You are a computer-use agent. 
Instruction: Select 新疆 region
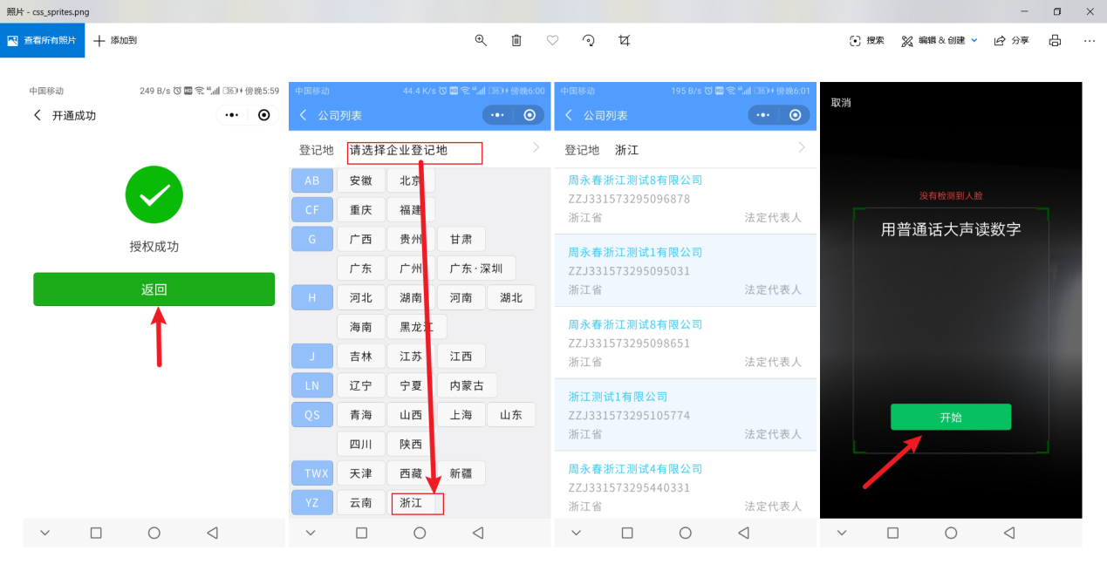461,473
